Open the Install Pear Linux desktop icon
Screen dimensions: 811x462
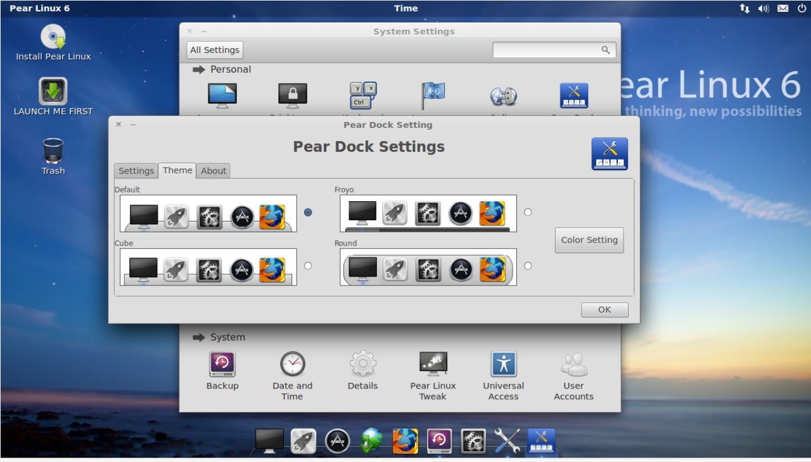pos(53,42)
